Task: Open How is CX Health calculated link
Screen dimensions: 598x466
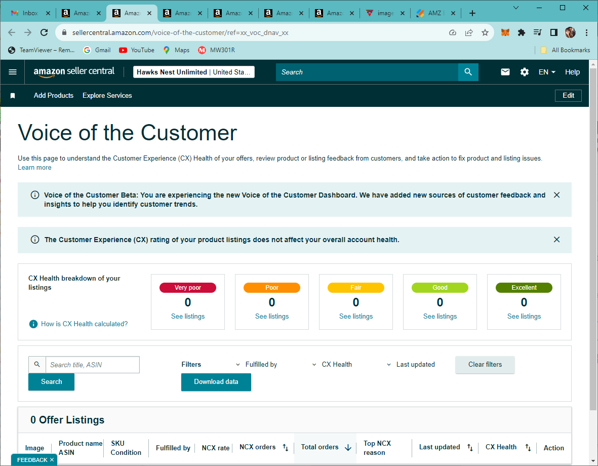Action: 84,324
